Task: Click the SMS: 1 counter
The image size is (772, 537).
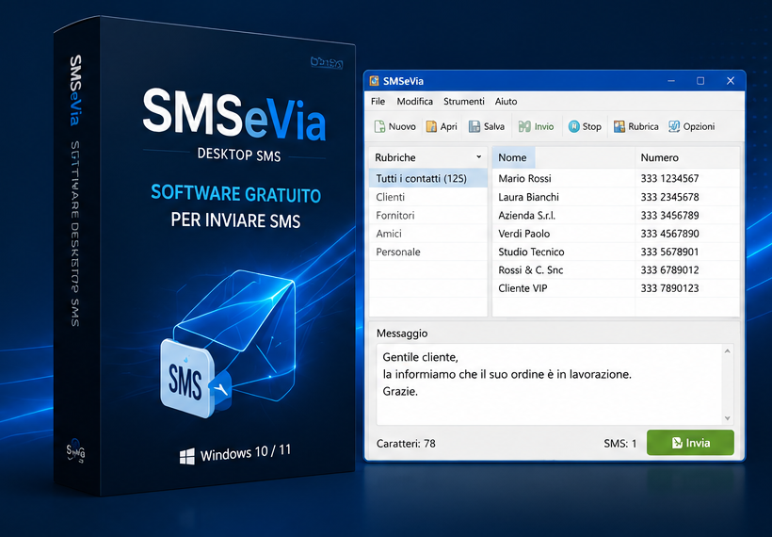Action: tap(619, 444)
